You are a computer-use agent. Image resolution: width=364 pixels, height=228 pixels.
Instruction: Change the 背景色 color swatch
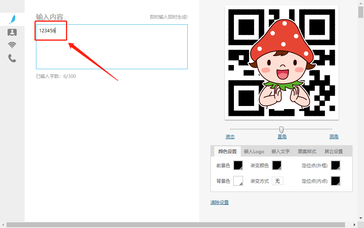[x=238, y=181]
